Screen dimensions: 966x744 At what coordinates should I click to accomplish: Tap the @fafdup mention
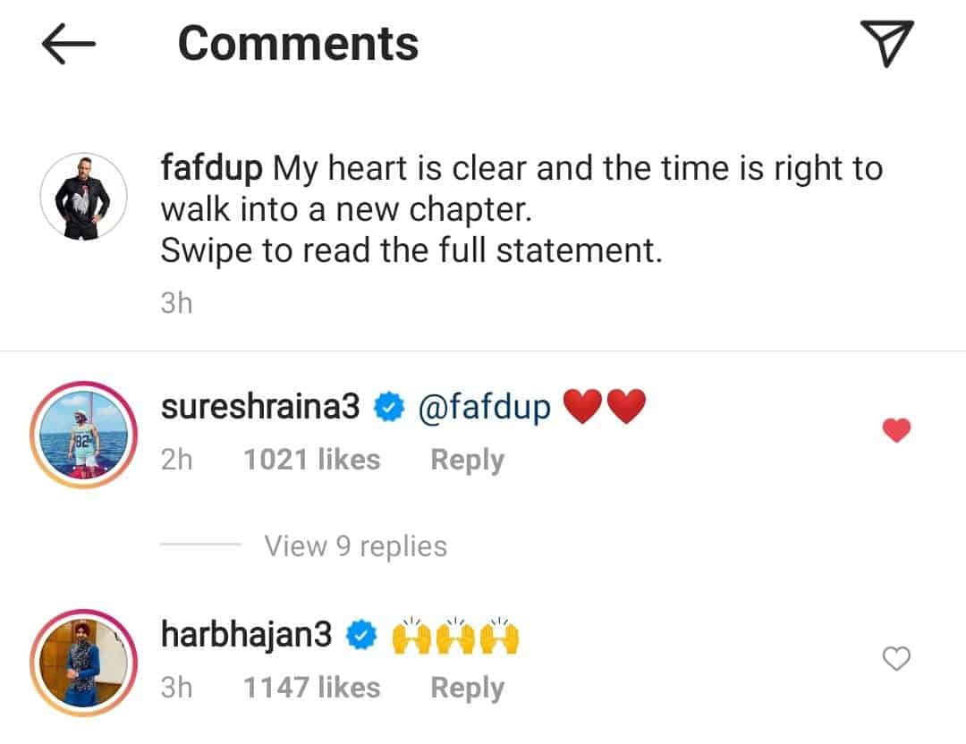click(484, 408)
